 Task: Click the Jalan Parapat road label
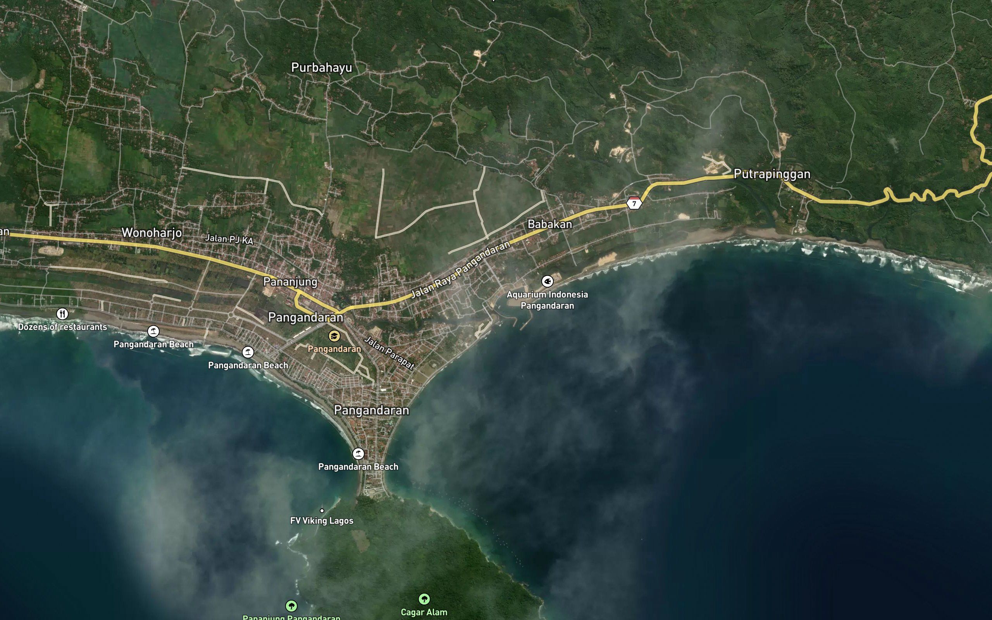pyautogui.click(x=389, y=353)
